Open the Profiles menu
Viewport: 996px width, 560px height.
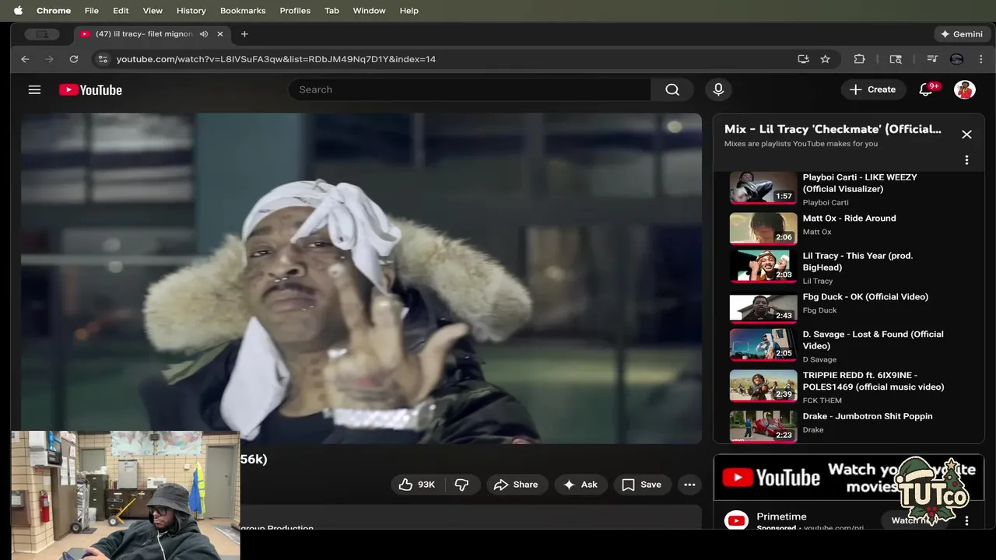point(295,11)
